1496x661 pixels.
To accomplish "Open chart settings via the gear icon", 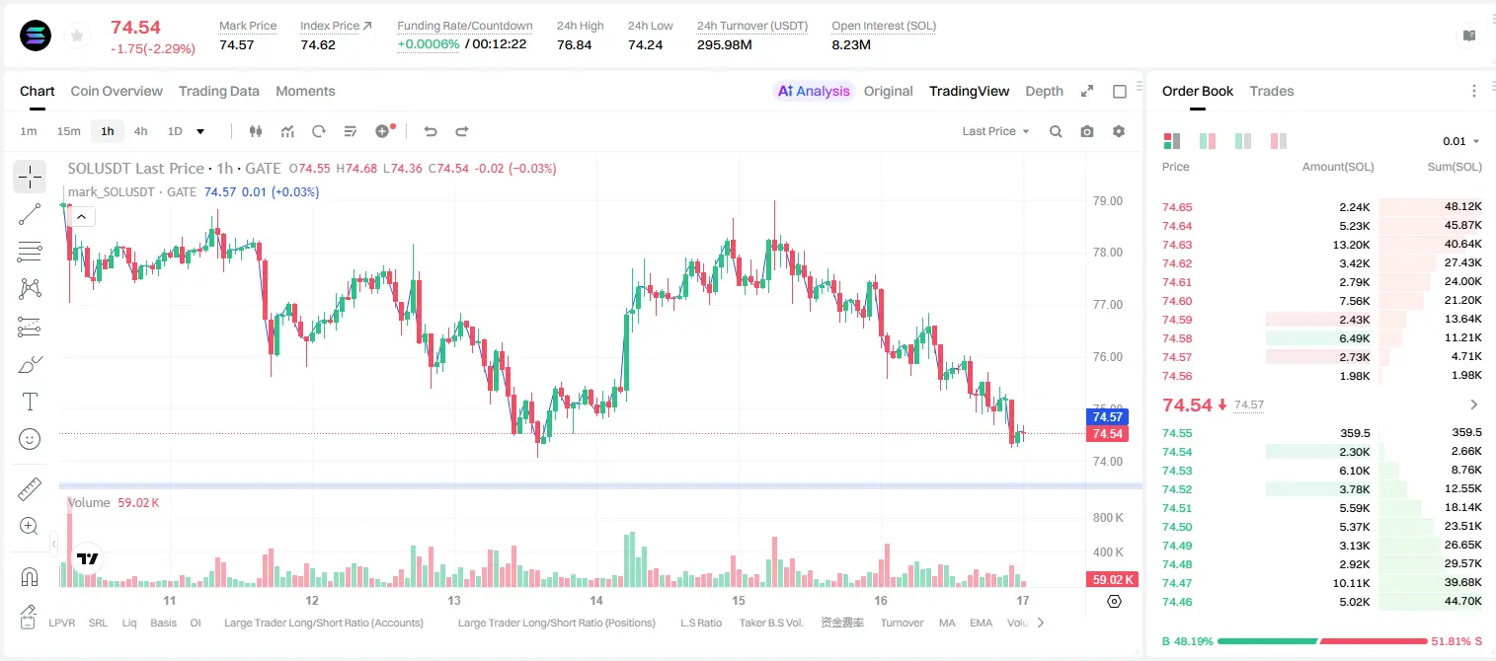I will point(1119,131).
